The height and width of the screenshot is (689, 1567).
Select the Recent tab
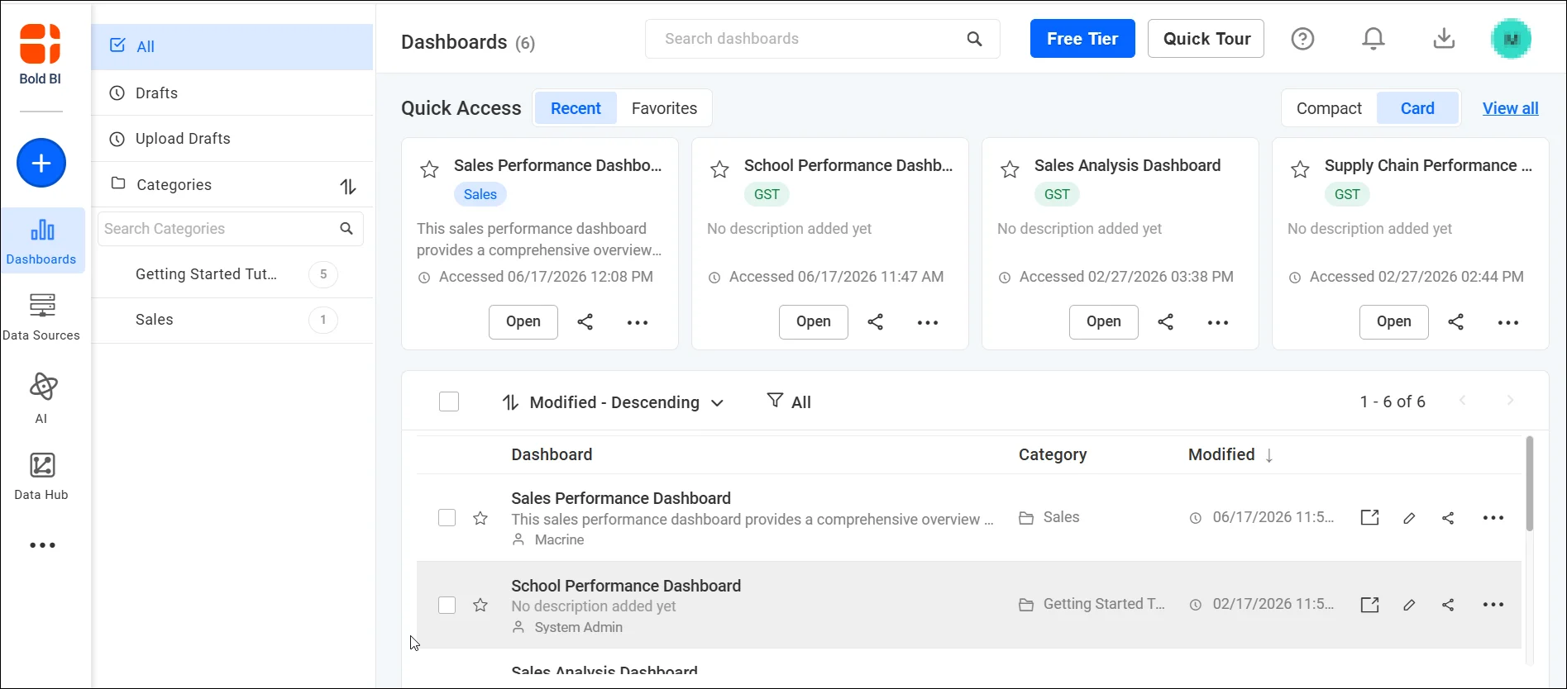point(576,108)
